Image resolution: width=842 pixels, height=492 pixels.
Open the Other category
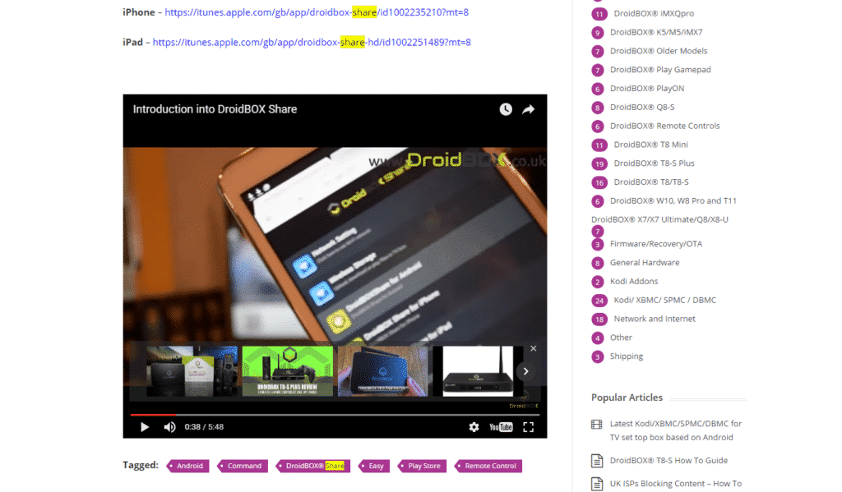pyautogui.click(x=621, y=338)
